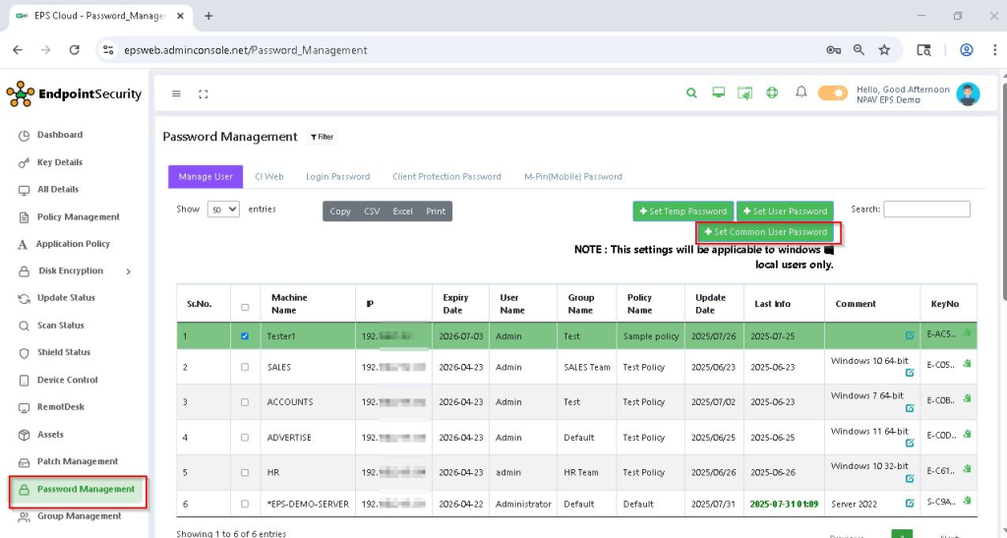Click into the Search input field

[925, 209]
